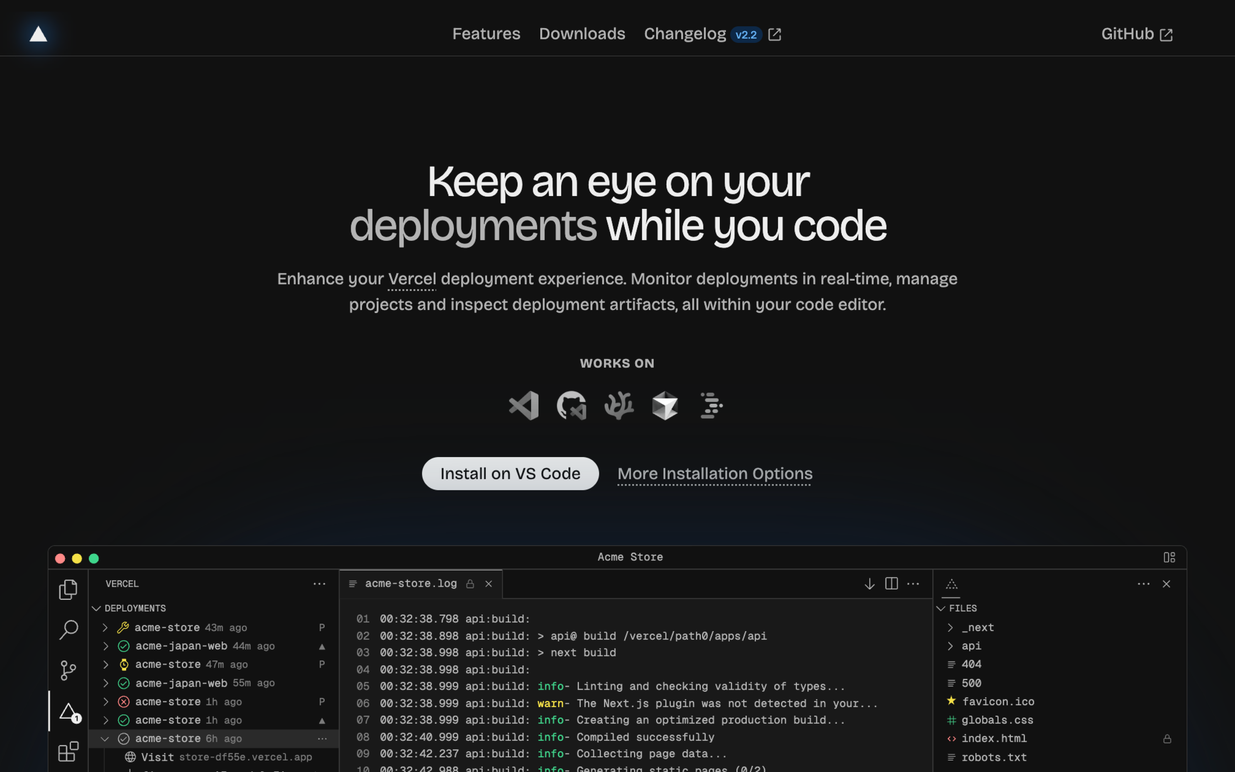Viewport: 1235px width, 772px height.
Task: Open Search from the activity bar
Action: coord(69,630)
